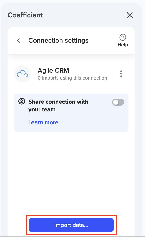Select the Agile CRM connection name

53,71
